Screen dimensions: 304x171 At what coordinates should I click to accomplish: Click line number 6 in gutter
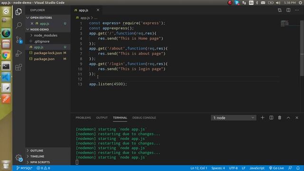pos(81,48)
